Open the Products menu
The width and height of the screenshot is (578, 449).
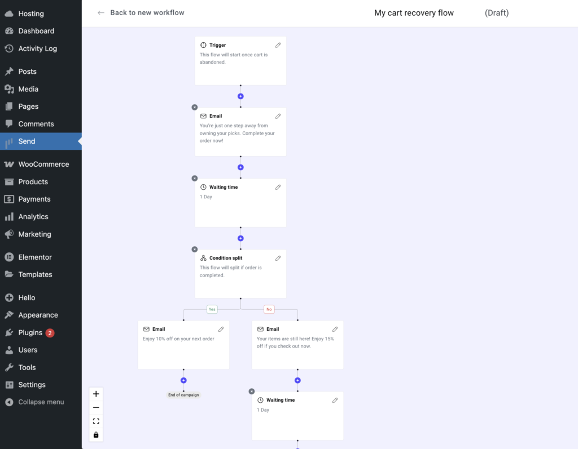point(41,182)
